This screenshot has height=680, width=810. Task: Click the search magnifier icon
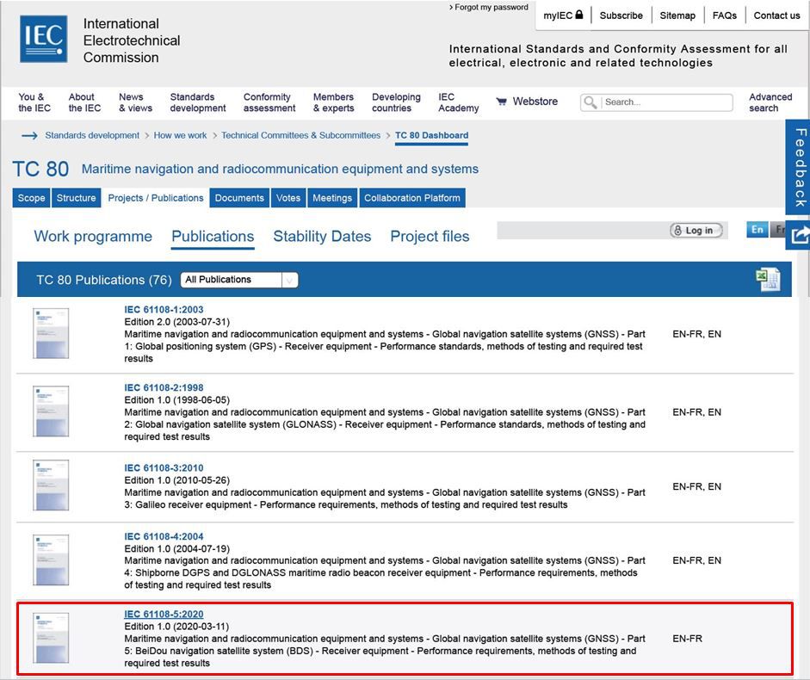pyautogui.click(x=590, y=102)
